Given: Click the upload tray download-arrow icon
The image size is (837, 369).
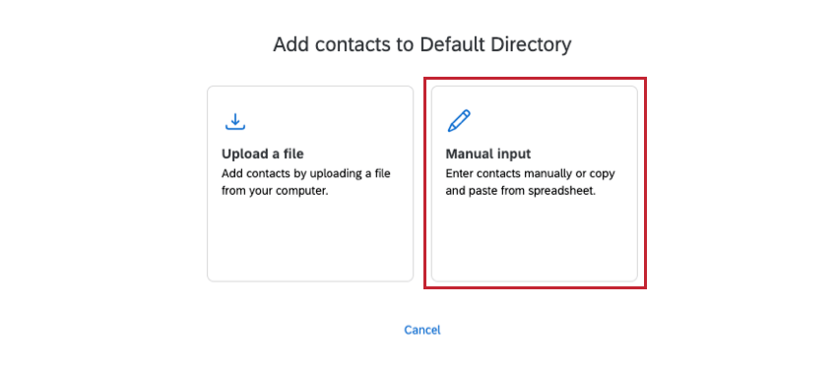Looking at the screenshot, I should point(235,122).
